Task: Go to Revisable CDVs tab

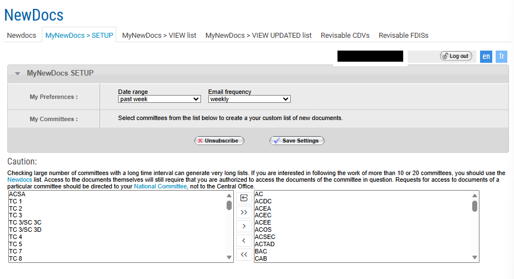Action: 345,36
